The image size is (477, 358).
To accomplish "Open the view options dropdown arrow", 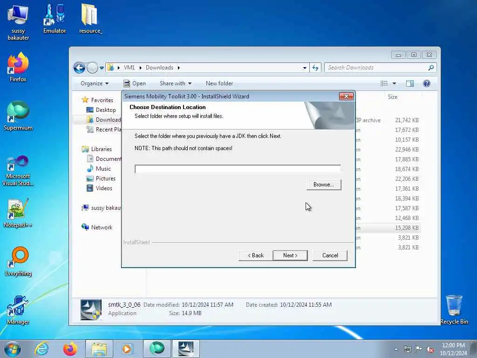I will click(394, 83).
